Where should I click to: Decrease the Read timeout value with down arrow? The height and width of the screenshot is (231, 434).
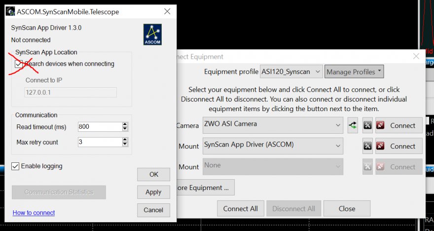click(125, 129)
